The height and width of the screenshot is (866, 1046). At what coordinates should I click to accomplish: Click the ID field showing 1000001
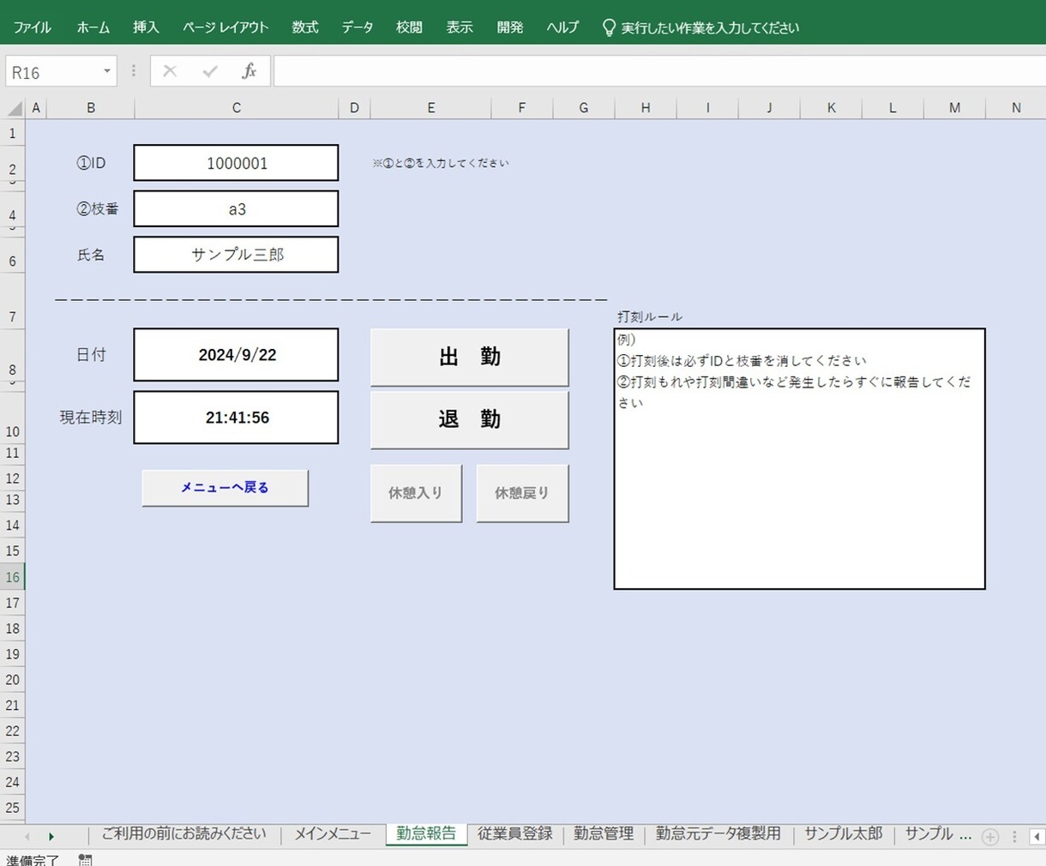click(237, 163)
